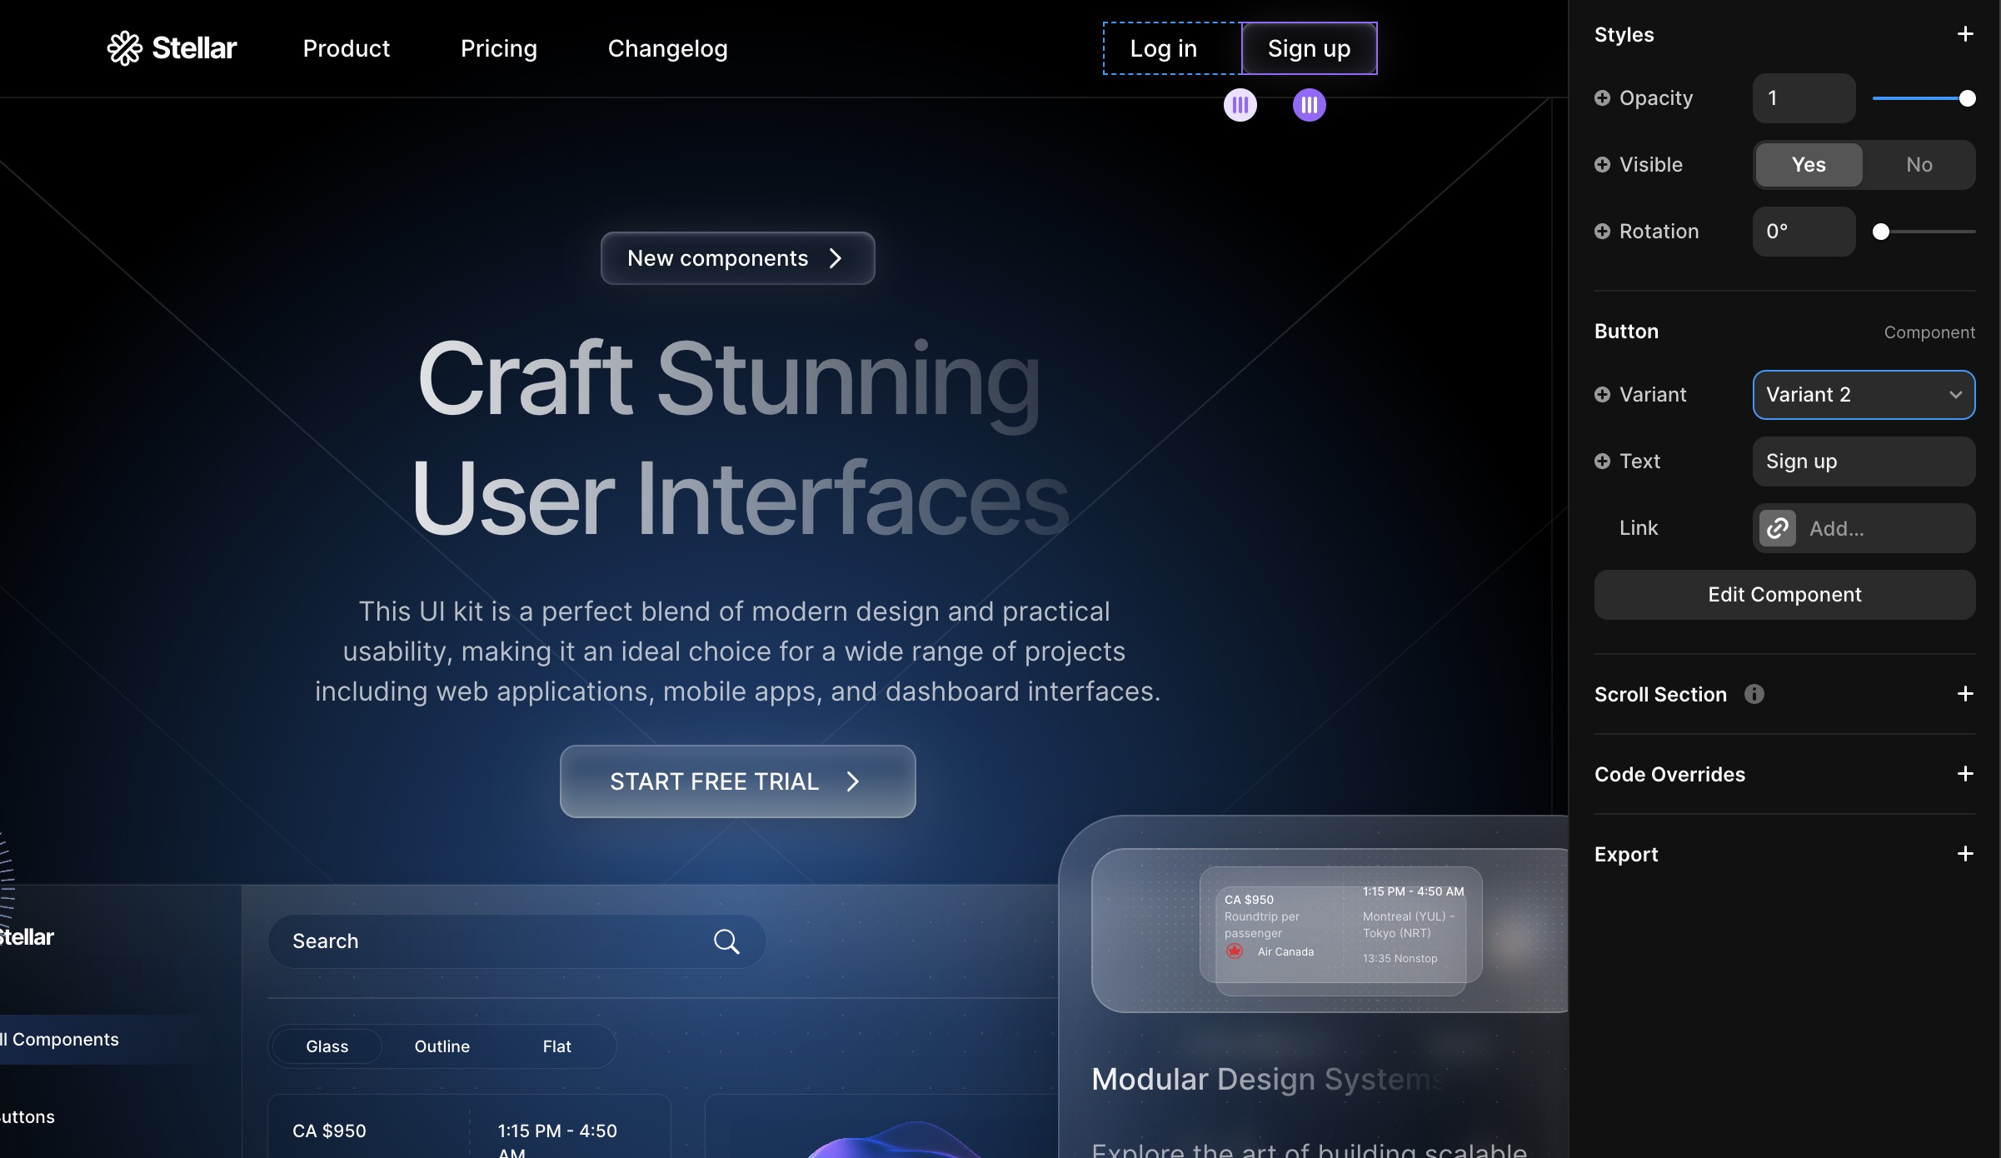Click the START FREE TRIAL button
Image resolution: width=2001 pixels, height=1158 pixels.
click(737, 781)
